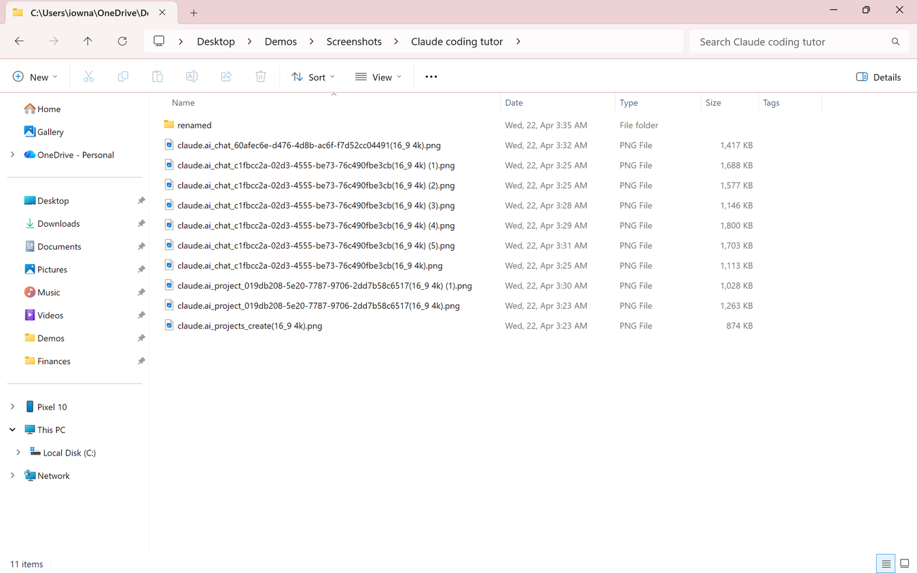The width and height of the screenshot is (917, 573).
Task: Sort files by the Date column
Action: [514, 103]
